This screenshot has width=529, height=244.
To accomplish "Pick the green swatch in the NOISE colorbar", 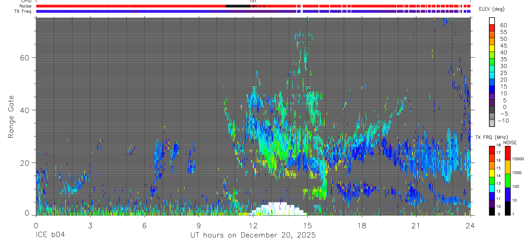I will coord(508,180).
